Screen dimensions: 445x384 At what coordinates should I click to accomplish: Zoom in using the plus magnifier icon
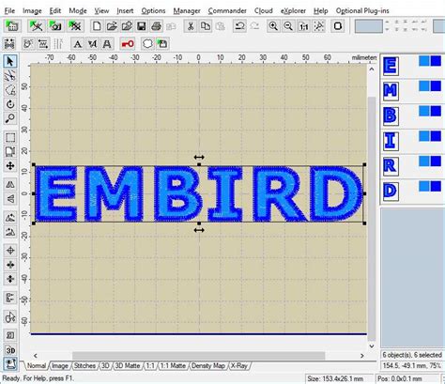coord(273,26)
